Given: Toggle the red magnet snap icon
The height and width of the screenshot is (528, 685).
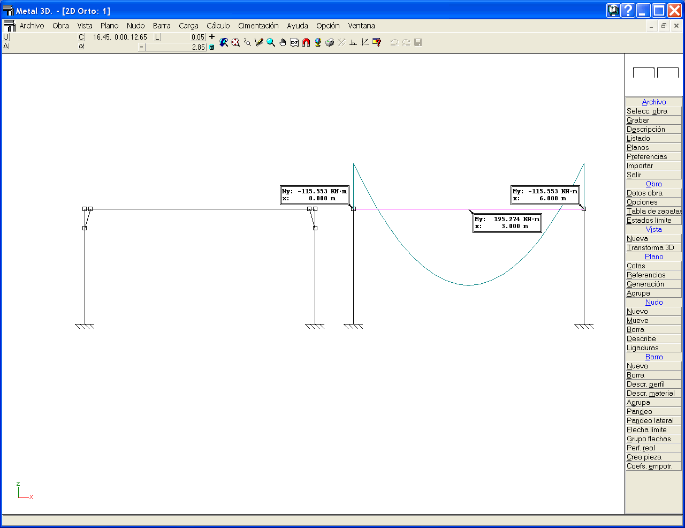Looking at the screenshot, I should (306, 42).
